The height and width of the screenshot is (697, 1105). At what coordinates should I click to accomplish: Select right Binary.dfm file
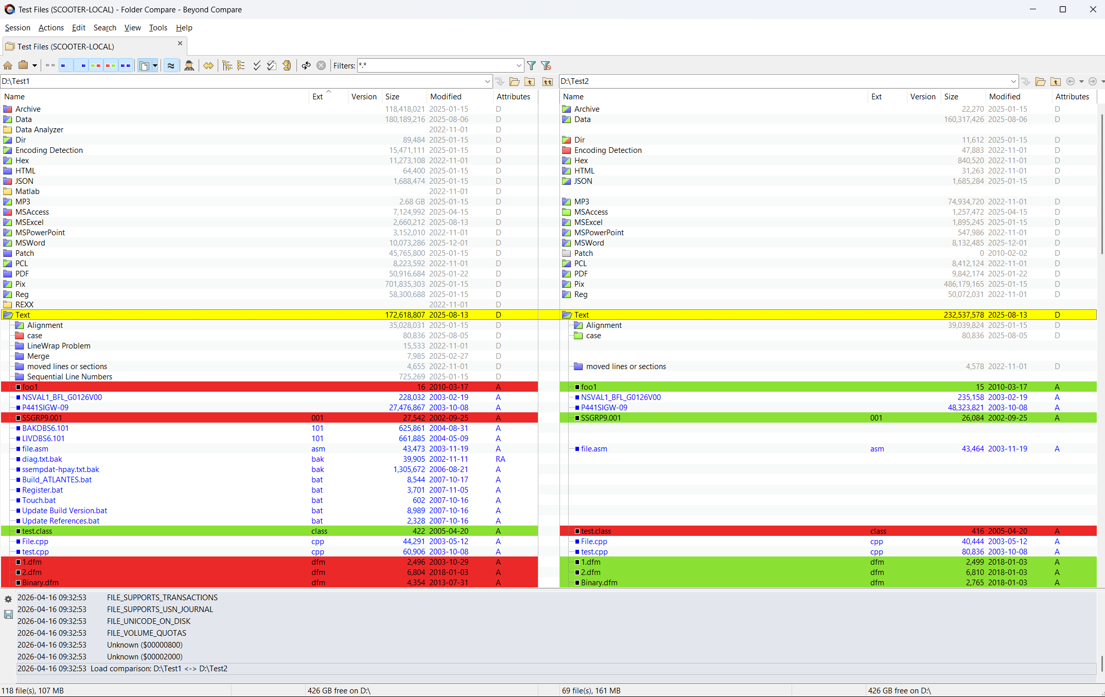pos(828,583)
